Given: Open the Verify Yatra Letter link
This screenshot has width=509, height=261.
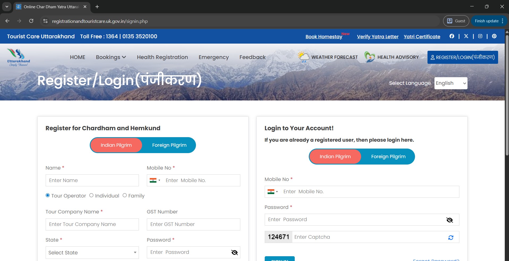Looking at the screenshot, I should click(378, 37).
